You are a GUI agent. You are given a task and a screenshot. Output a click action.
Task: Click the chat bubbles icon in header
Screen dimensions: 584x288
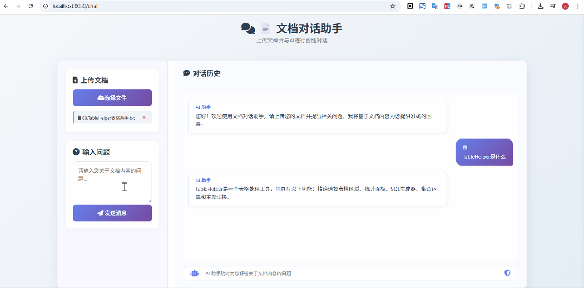(248, 28)
